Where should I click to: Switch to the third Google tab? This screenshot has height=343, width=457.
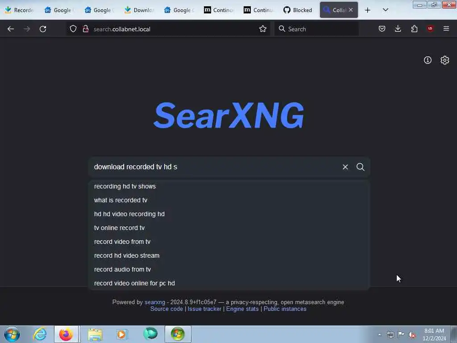pos(179,10)
